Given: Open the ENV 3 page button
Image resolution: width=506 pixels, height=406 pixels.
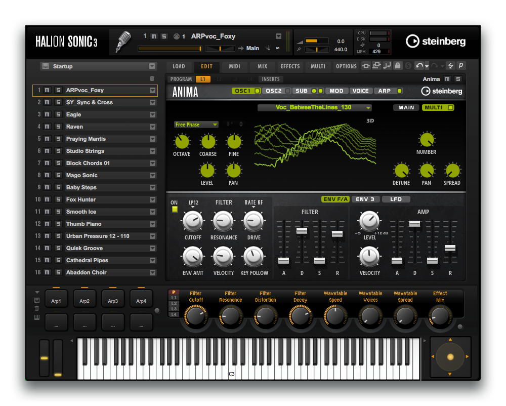Looking at the screenshot, I should (365, 199).
